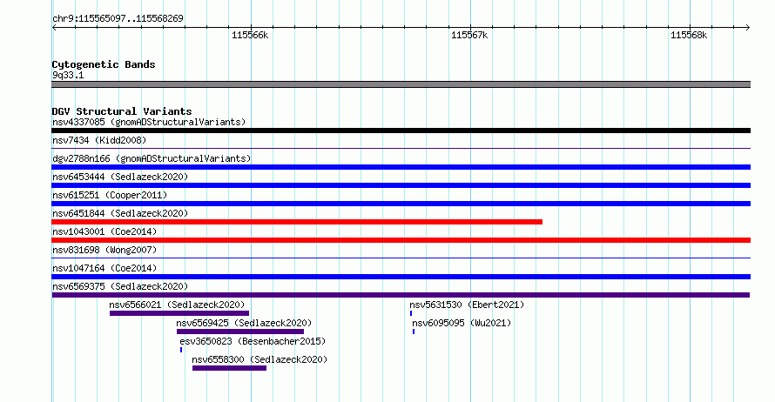The height and width of the screenshot is (402, 775).
Task: Select the purple nsv6569375 variant bar
Action: pyautogui.click(x=401, y=295)
